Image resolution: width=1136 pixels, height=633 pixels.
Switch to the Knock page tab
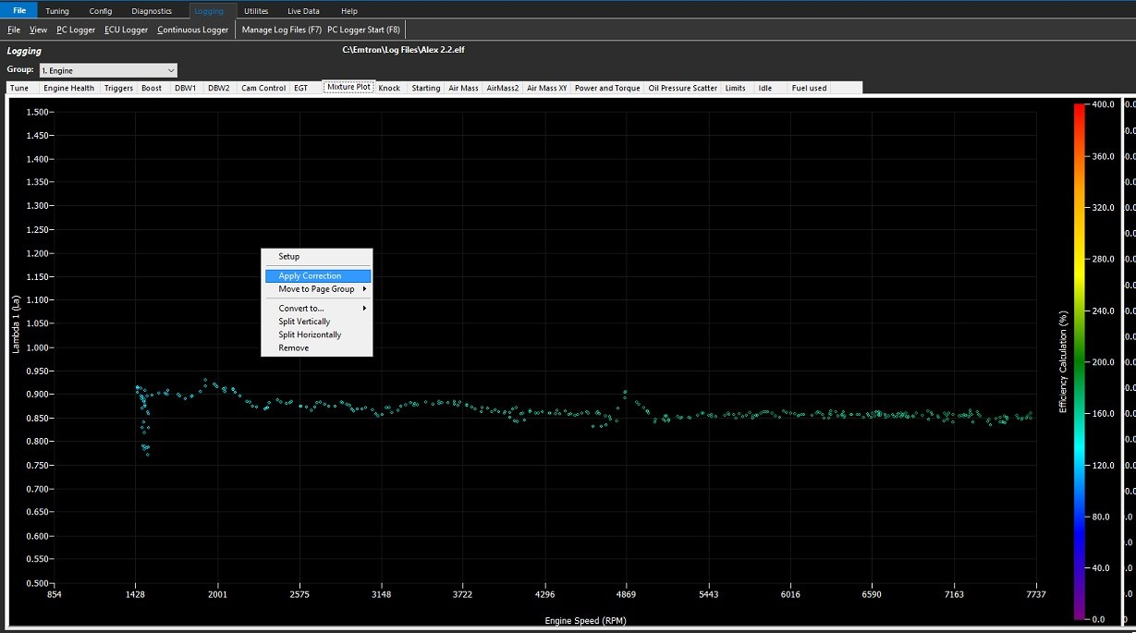[x=389, y=88]
